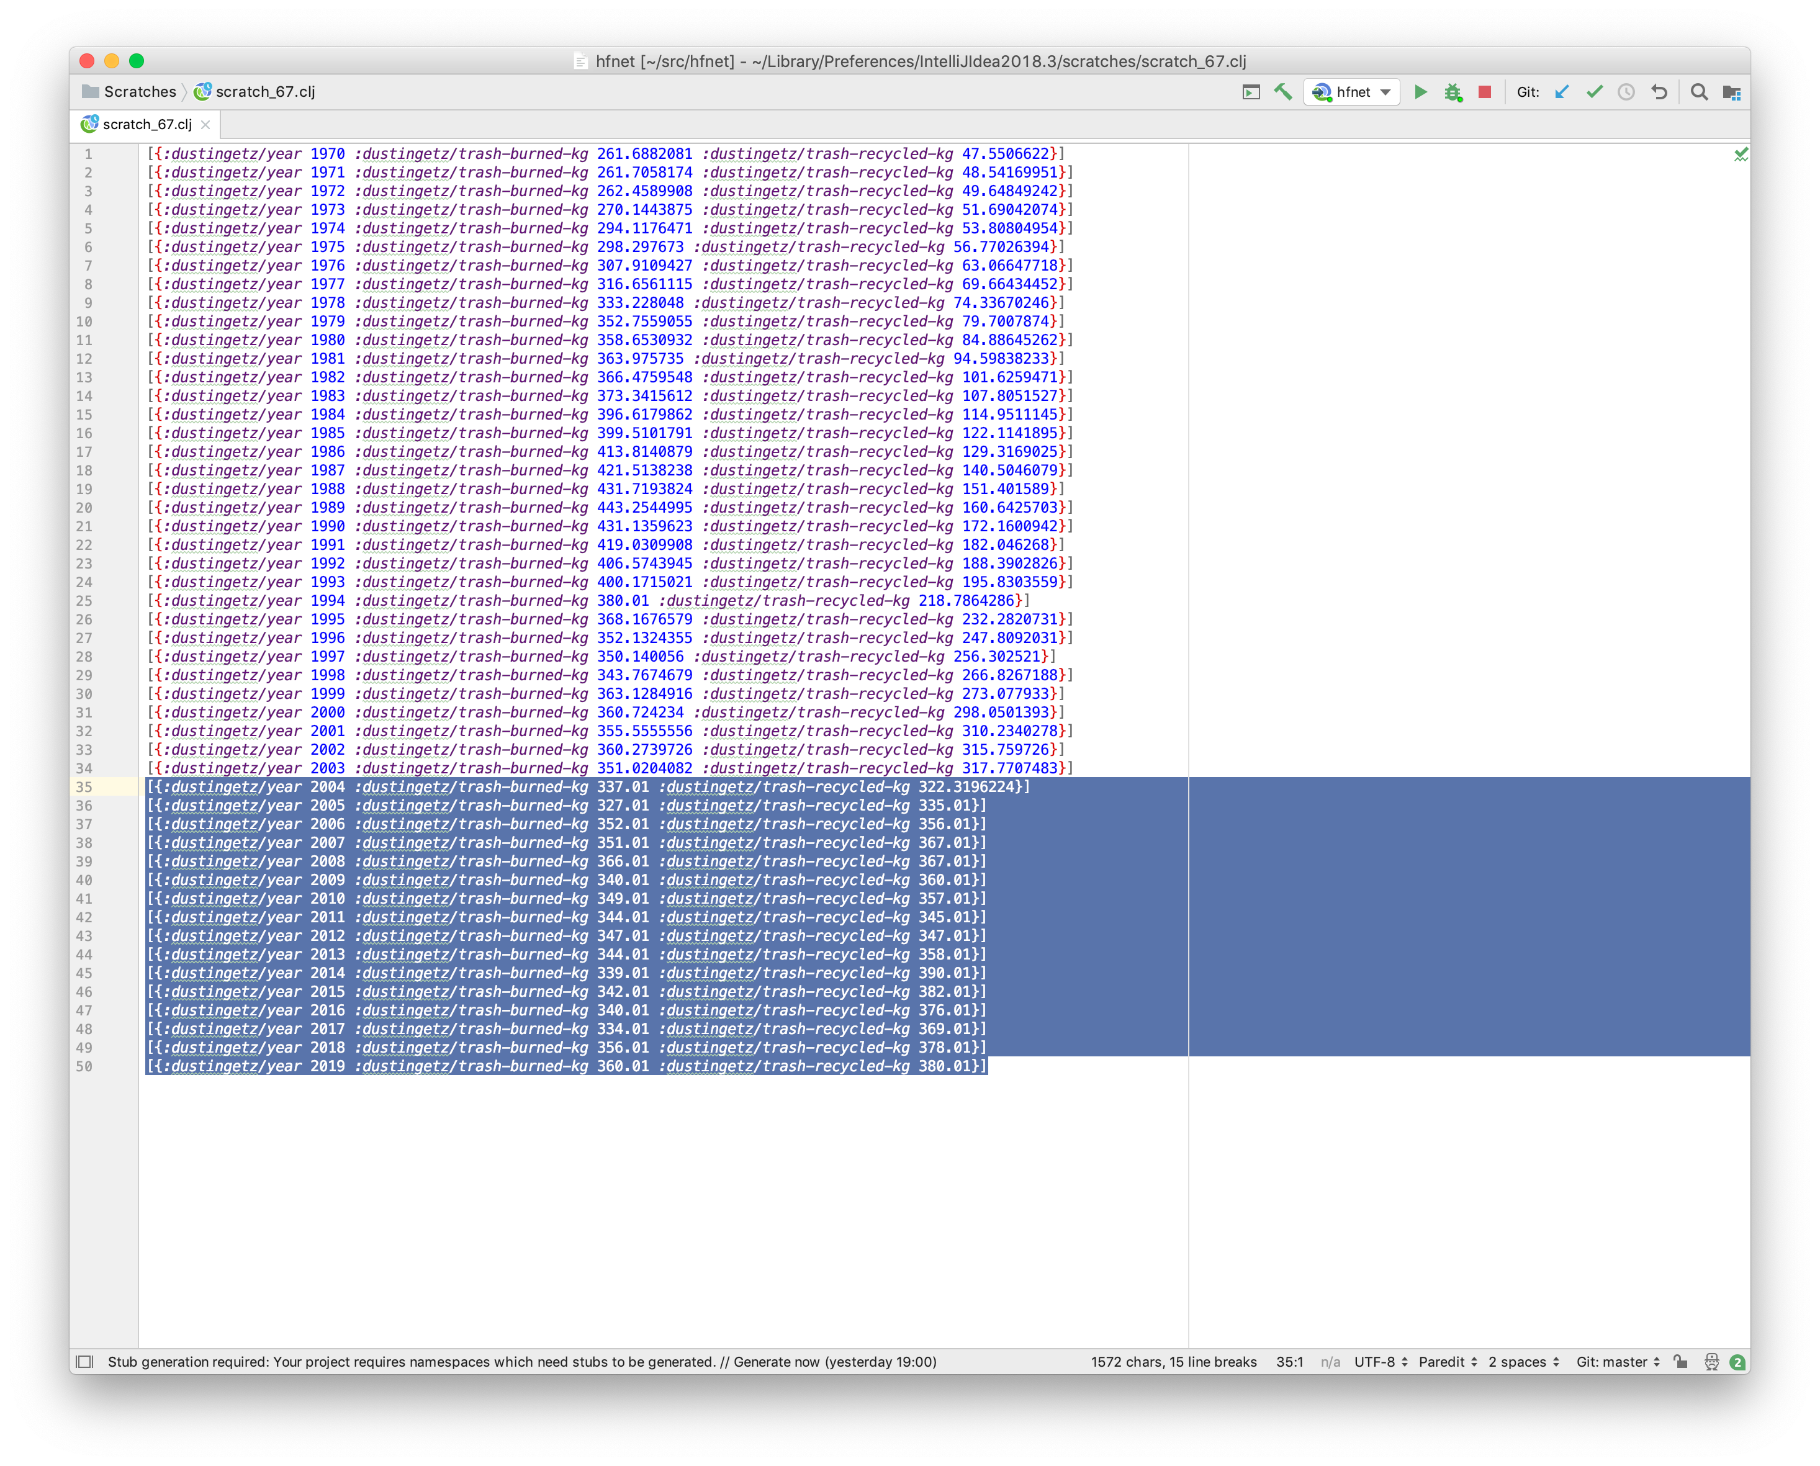
Task: Commit changes with green checkmark
Action: tap(1593, 92)
